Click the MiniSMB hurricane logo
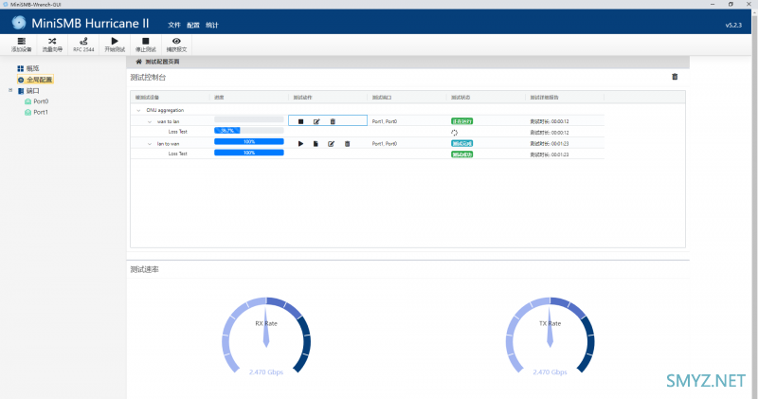 pos(19,22)
